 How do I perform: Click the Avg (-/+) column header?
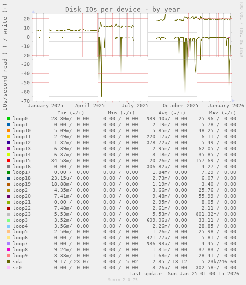tap(172, 113)
